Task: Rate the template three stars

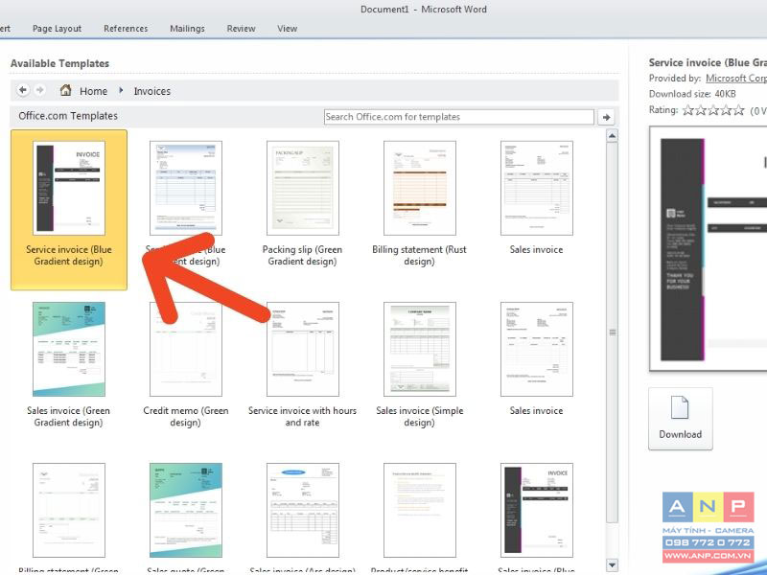Action: 713,109
